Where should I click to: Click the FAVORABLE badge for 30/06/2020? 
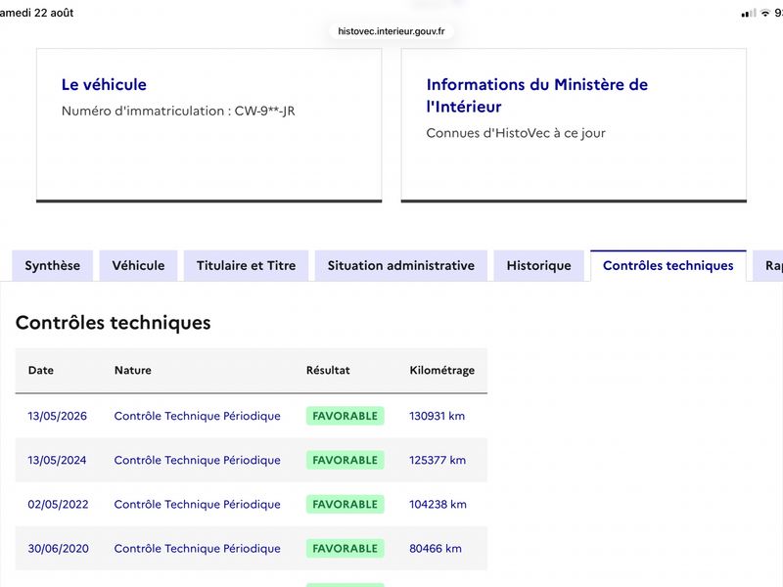pos(345,548)
